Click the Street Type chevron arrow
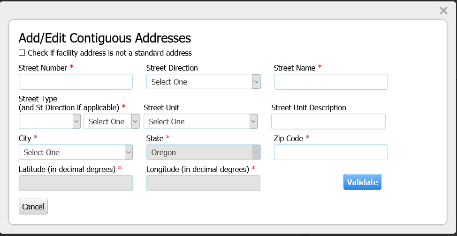This screenshot has height=236, width=457. click(76, 122)
